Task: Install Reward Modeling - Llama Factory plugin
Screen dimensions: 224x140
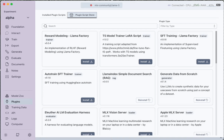Action: coord(88,61)
